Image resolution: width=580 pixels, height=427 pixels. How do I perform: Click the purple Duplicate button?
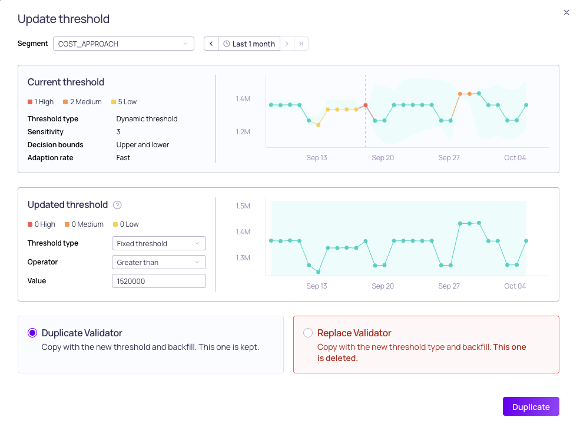[x=531, y=406]
